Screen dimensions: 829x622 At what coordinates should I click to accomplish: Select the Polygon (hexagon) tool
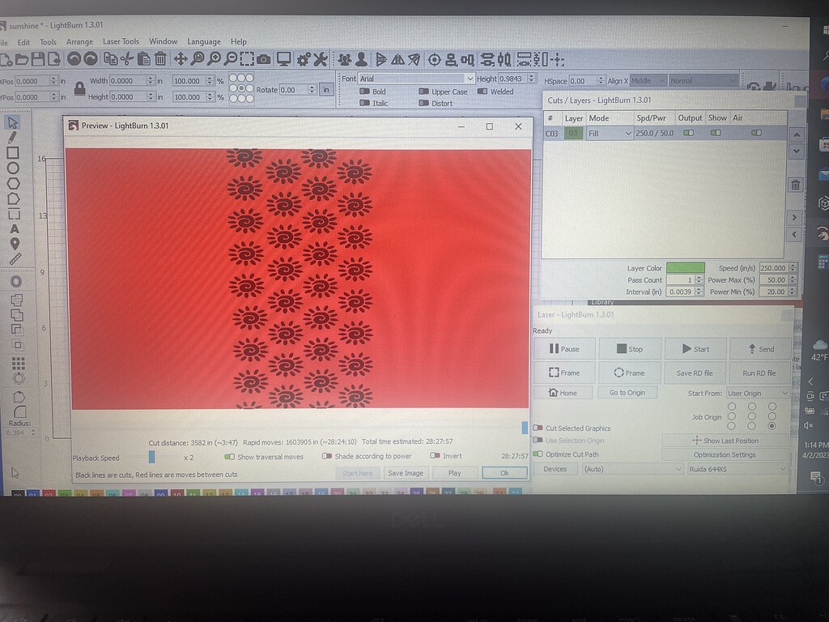pyautogui.click(x=13, y=184)
